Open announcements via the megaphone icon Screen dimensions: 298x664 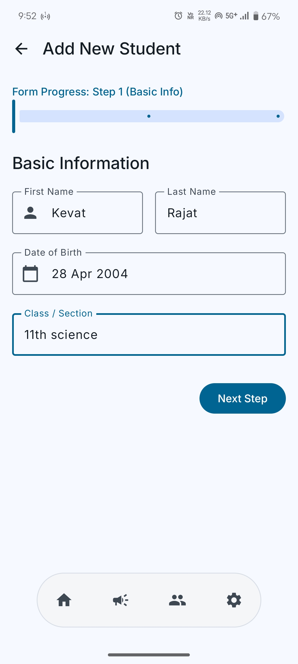[121, 600]
